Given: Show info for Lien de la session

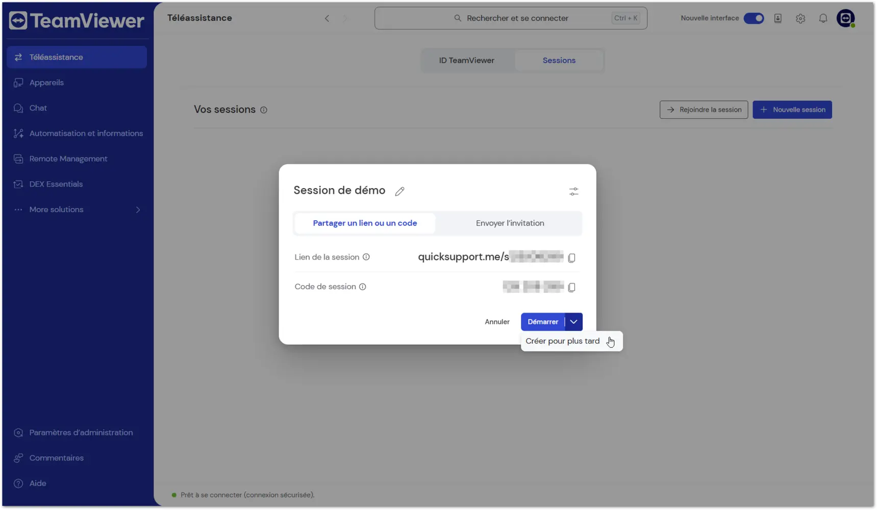Looking at the screenshot, I should (366, 257).
